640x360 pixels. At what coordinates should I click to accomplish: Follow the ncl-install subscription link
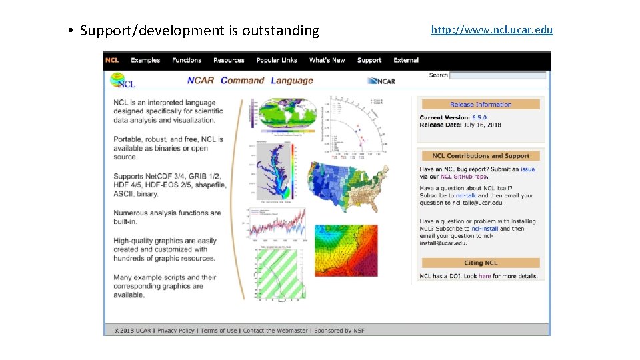(485, 229)
